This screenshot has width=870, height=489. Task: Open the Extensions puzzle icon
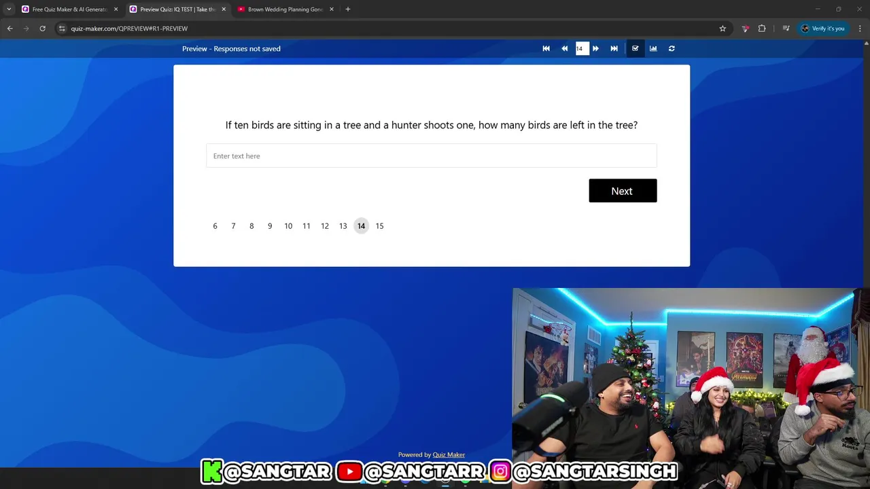[x=762, y=29]
